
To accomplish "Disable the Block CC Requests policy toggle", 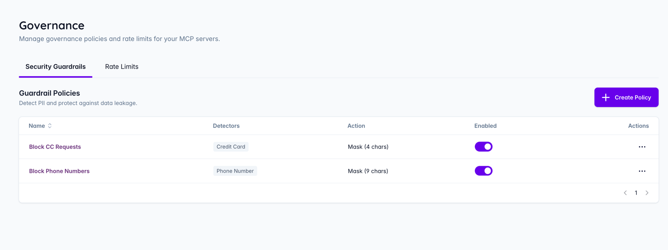I will coord(483,147).
